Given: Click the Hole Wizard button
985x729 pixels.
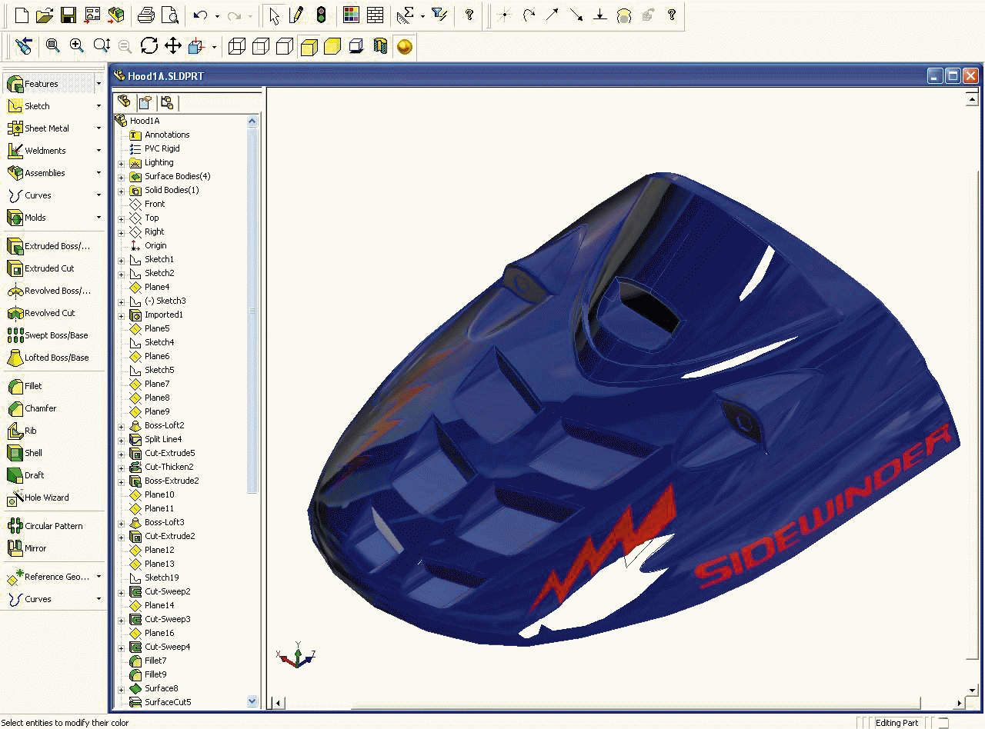Looking at the screenshot, I should coord(38,498).
